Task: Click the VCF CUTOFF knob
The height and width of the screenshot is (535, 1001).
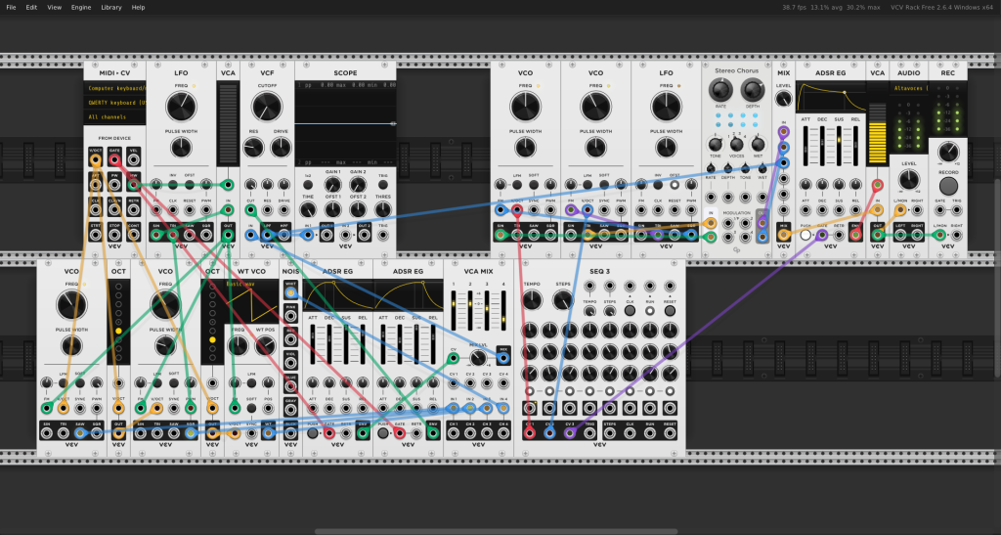Action: click(267, 107)
